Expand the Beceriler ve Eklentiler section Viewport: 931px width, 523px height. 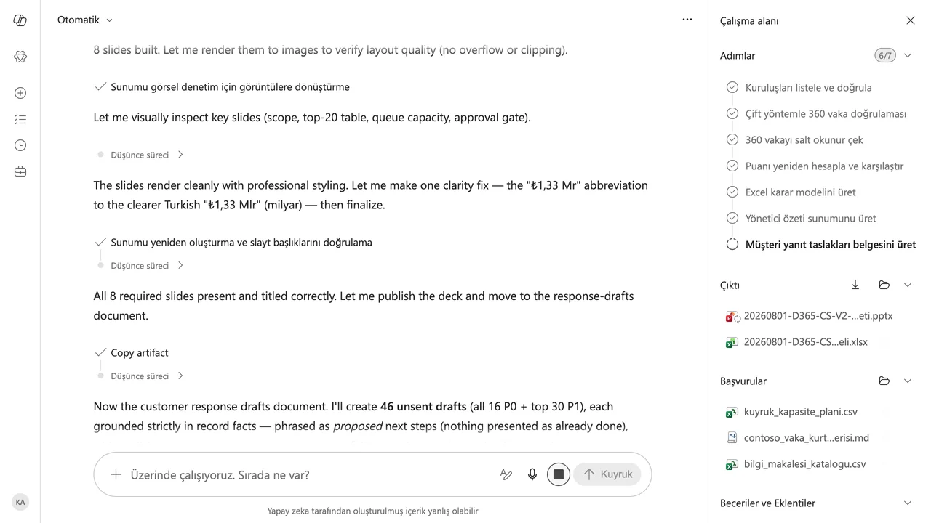(x=908, y=503)
